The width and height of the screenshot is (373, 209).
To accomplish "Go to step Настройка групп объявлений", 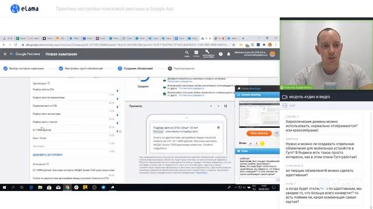I will point(81,69).
